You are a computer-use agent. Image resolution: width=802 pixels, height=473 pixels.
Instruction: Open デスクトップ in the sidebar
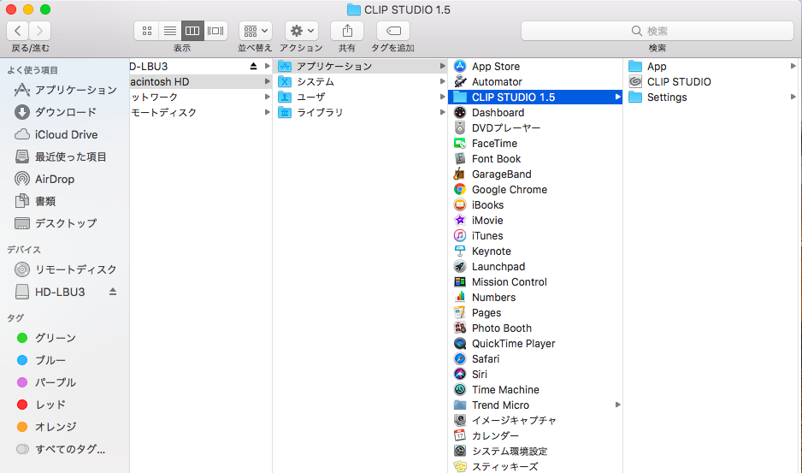point(66,223)
